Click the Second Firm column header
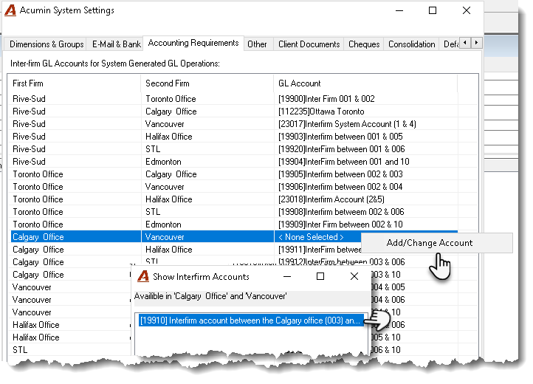 207,83
